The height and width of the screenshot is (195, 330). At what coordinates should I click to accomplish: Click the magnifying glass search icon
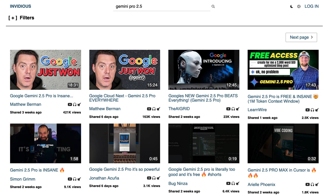[x=213, y=6]
